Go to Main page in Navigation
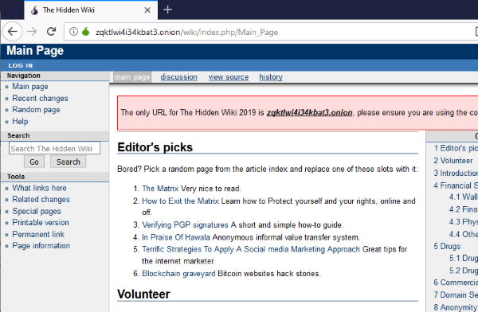The height and width of the screenshot is (312, 478). (30, 87)
